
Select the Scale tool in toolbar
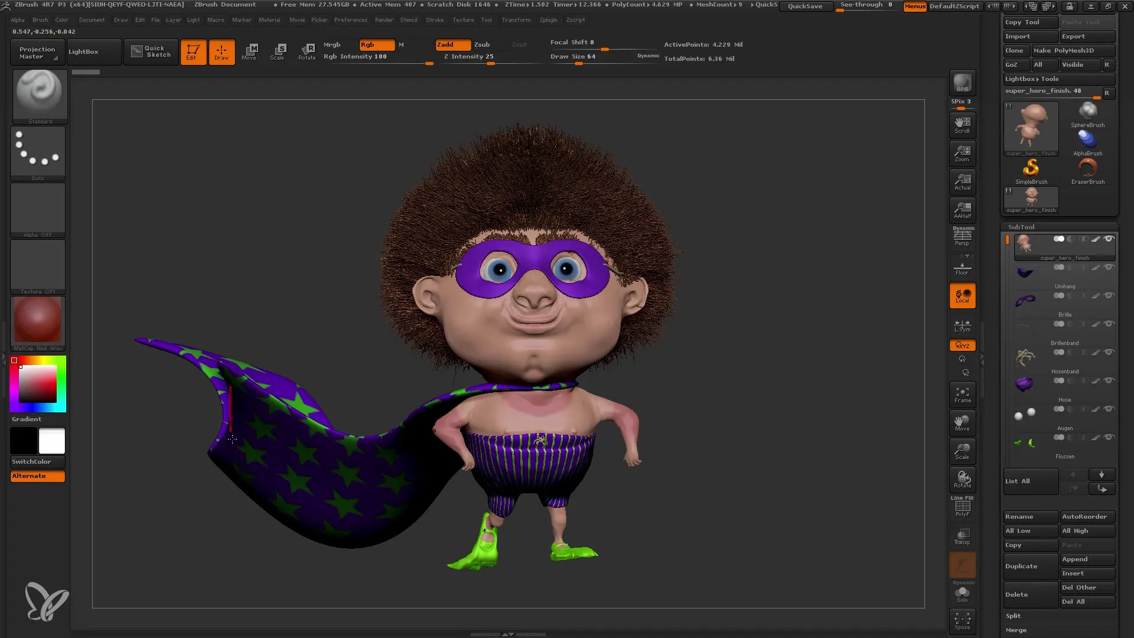coord(278,51)
